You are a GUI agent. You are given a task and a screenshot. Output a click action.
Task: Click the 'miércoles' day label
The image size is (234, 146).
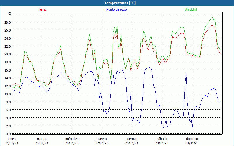coord(72,139)
